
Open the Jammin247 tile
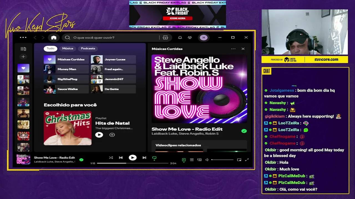point(113,79)
